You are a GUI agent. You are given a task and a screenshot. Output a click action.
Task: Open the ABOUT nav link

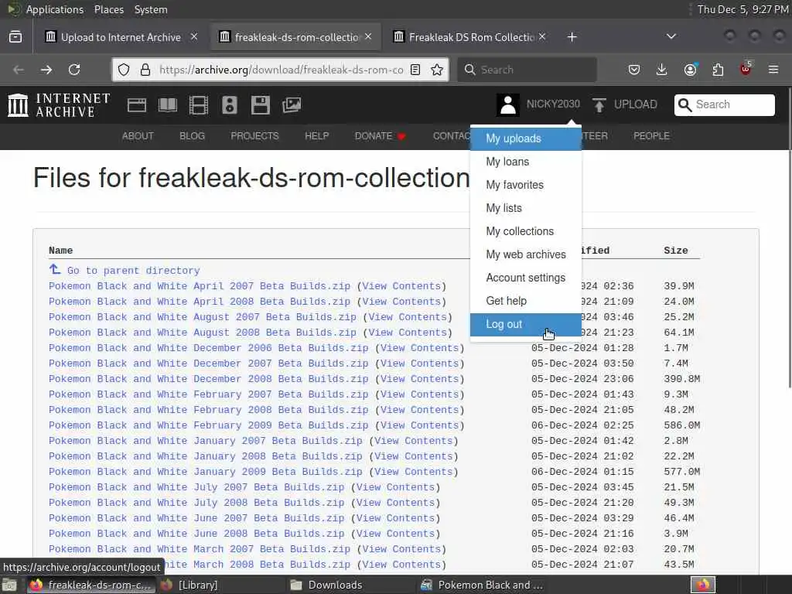click(138, 136)
